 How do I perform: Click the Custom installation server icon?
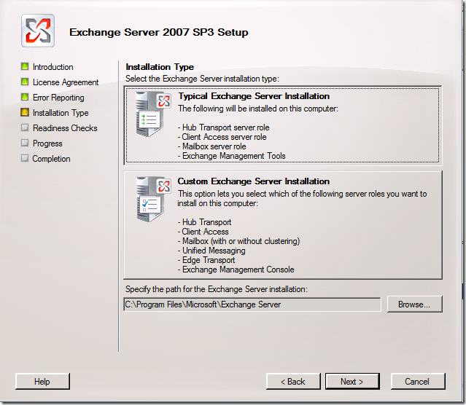point(153,200)
